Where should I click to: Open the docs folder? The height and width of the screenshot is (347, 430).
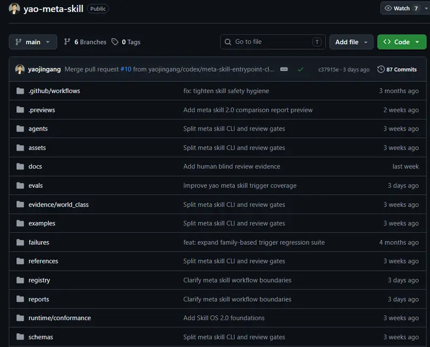click(x=35, y=166)
